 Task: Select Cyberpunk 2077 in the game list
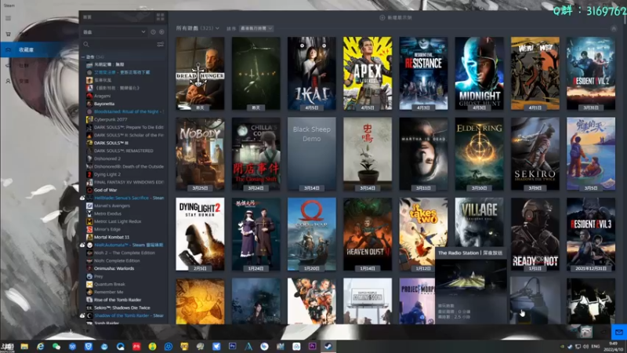(x=111, y=119)
